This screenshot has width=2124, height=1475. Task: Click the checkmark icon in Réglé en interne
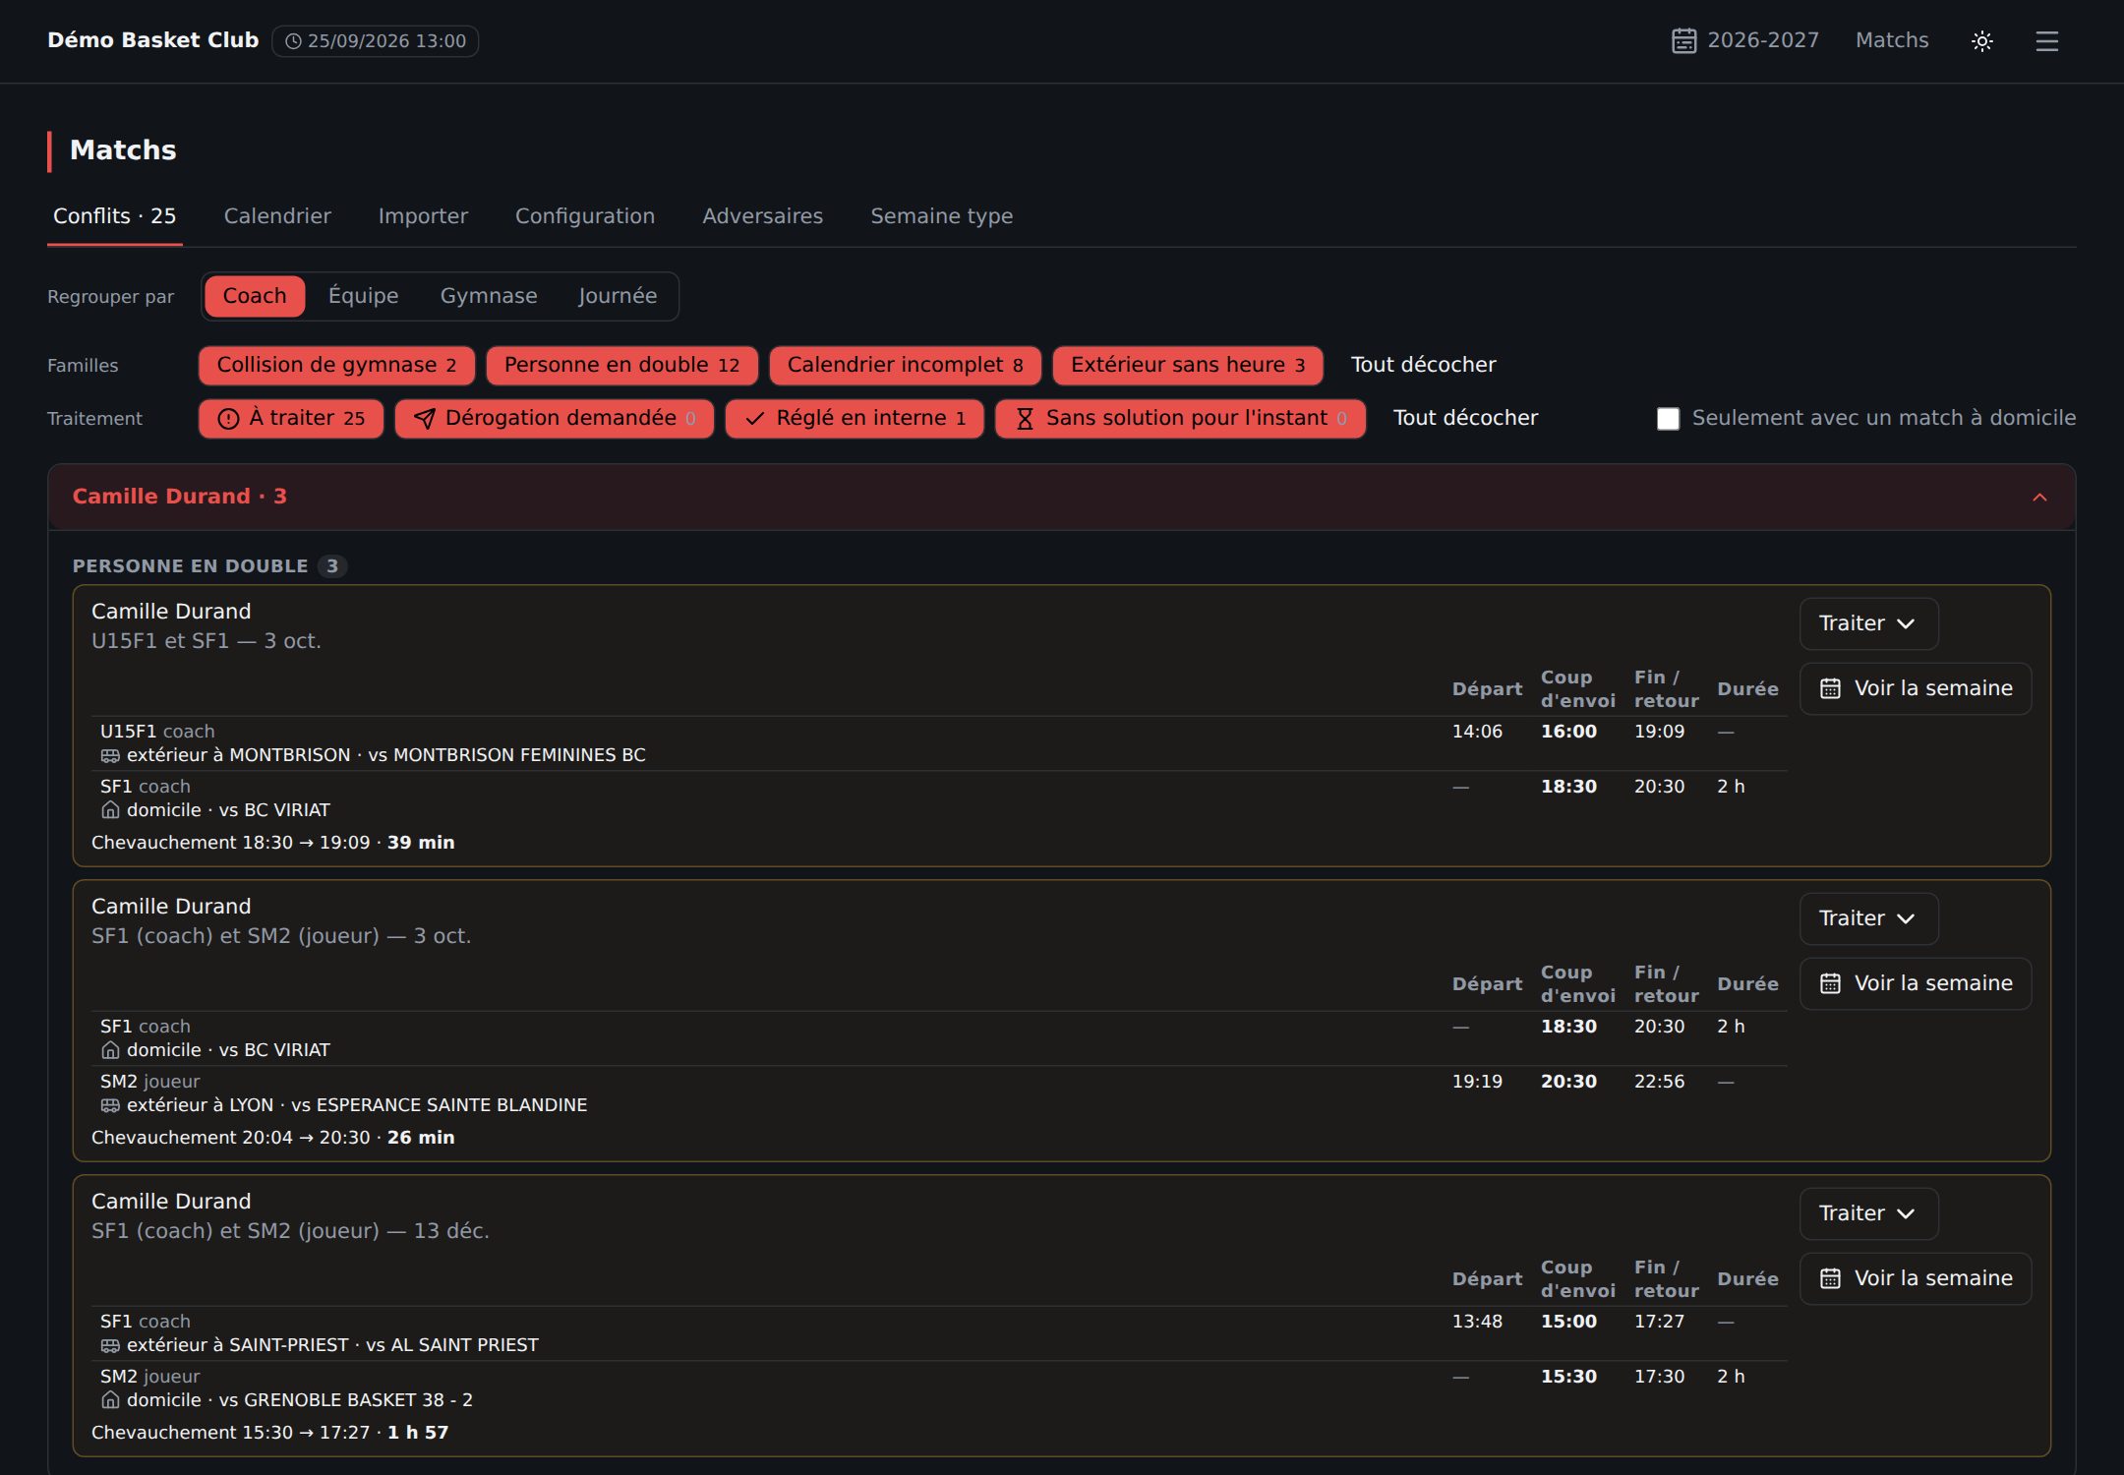(x=755, y=419)
